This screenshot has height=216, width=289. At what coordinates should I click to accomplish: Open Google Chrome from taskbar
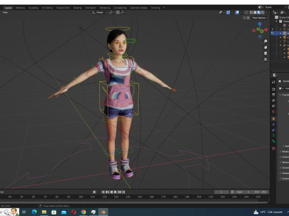(x=84, y=212)
